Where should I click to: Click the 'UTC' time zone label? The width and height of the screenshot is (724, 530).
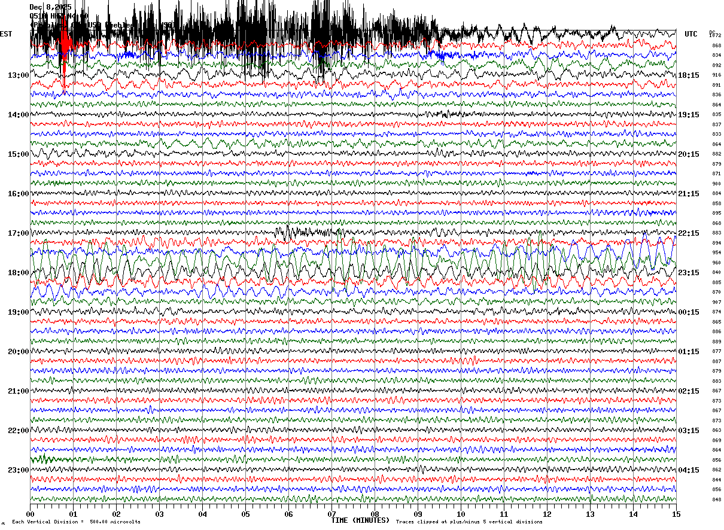click(x=691, y=34)
